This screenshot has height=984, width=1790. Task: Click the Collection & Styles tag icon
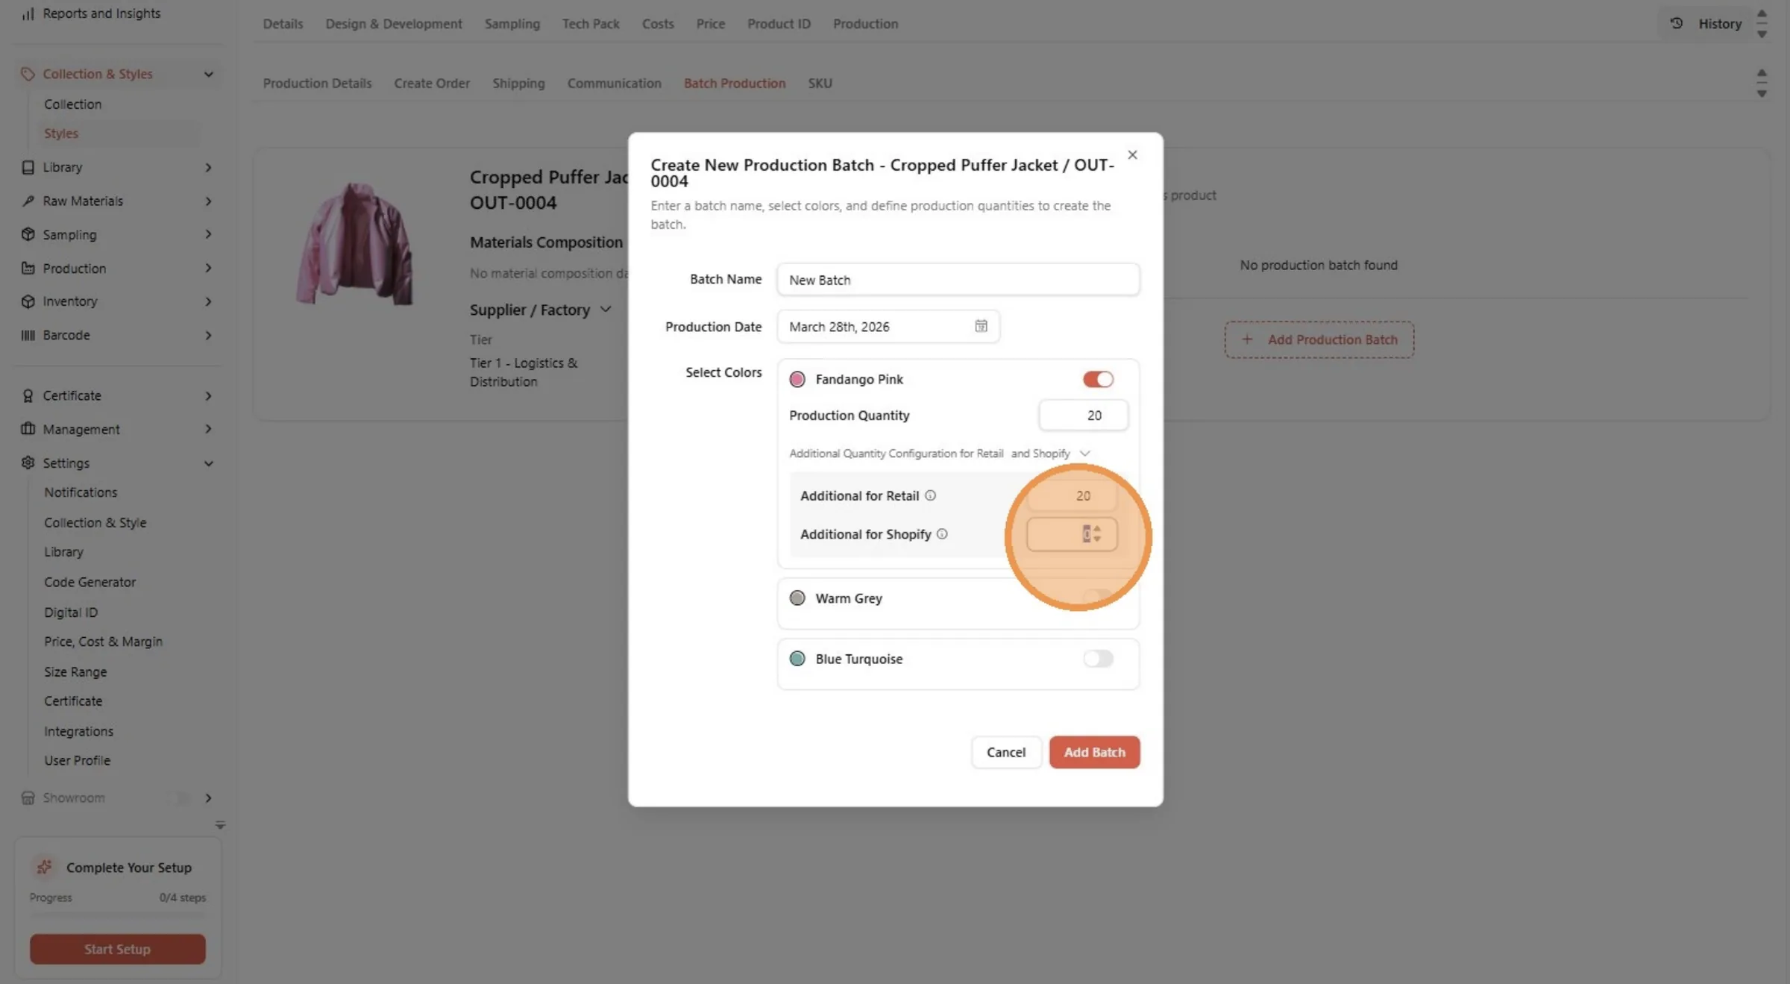click(28, 74)
